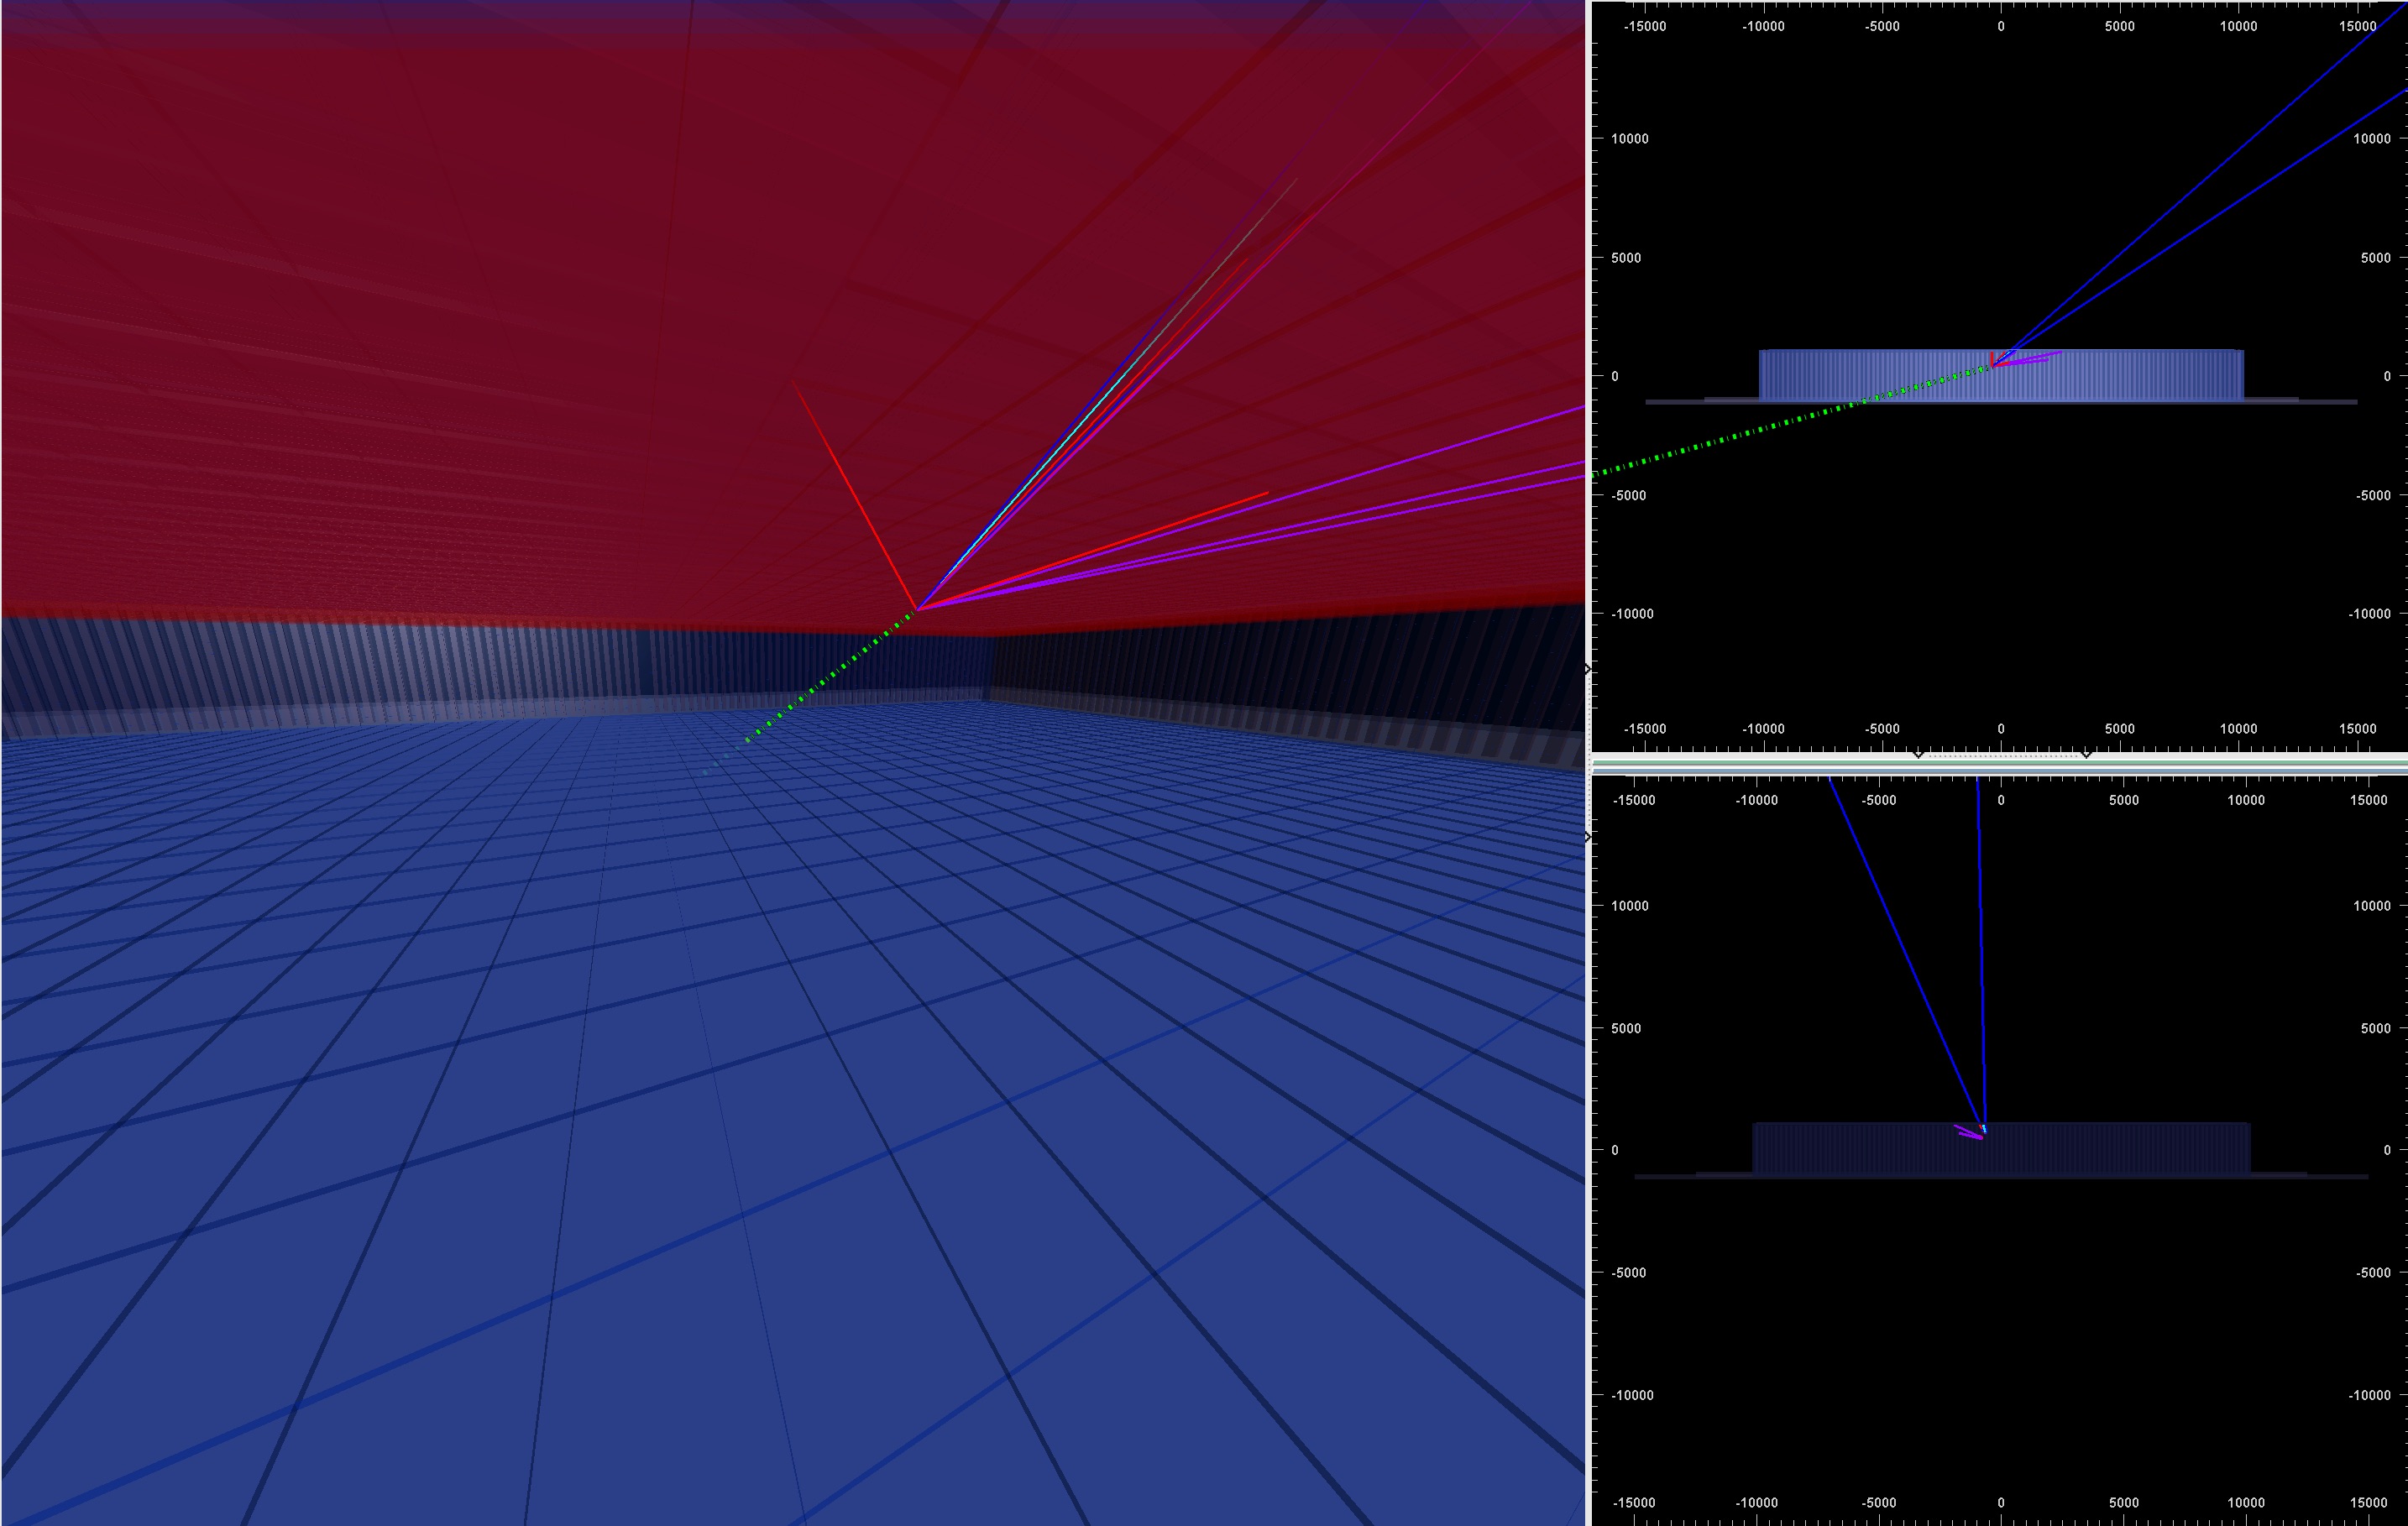Image resolution: width=2408 pixels, height=1526 pixels.
Task: Pick the vertical blue track in lower projection
Action: click(1981, 950)
